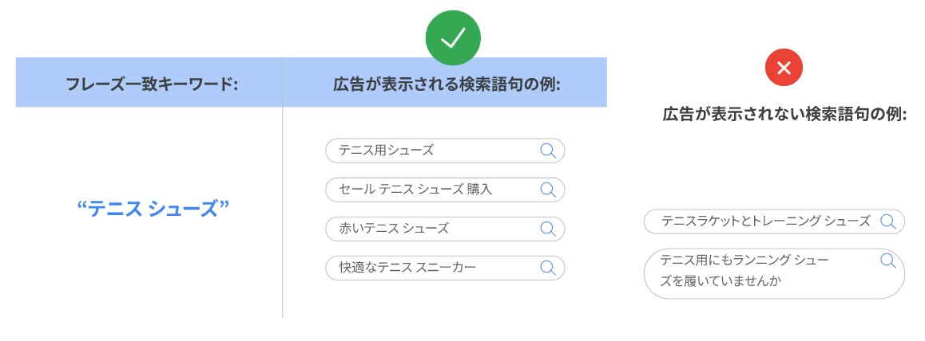
Task: Focus the 快適なテニス スニーカー search box
Action: coord(445,268)
